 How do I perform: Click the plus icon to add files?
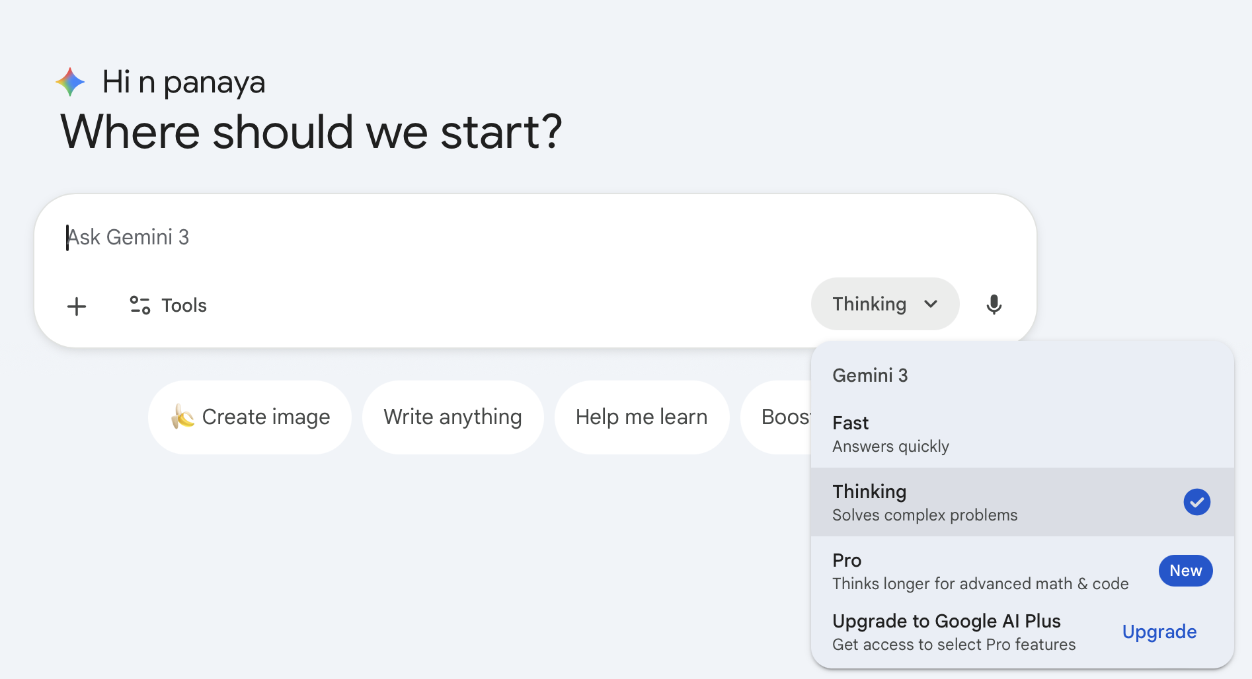pos(77,306)
